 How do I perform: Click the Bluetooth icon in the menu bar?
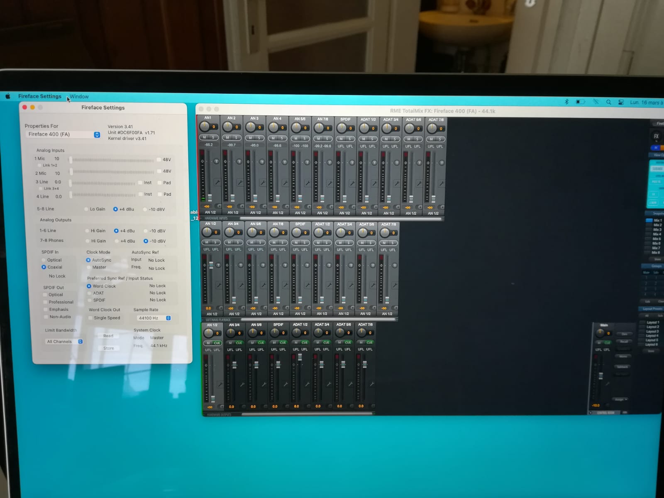coord(566,102)
